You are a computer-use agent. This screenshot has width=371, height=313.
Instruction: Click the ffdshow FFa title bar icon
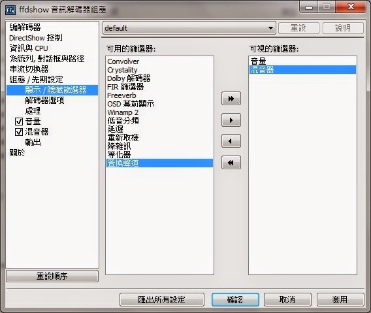click(10, 10)
